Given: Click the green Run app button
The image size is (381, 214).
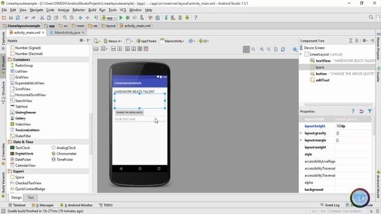Looking at the screenshot, I should pos(121,18).
